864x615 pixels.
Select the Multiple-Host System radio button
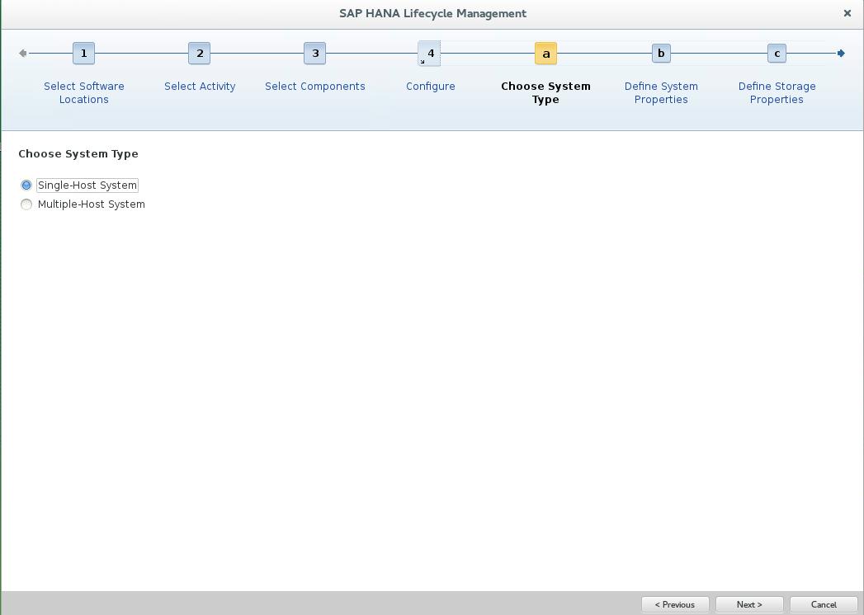coord(26,204)
